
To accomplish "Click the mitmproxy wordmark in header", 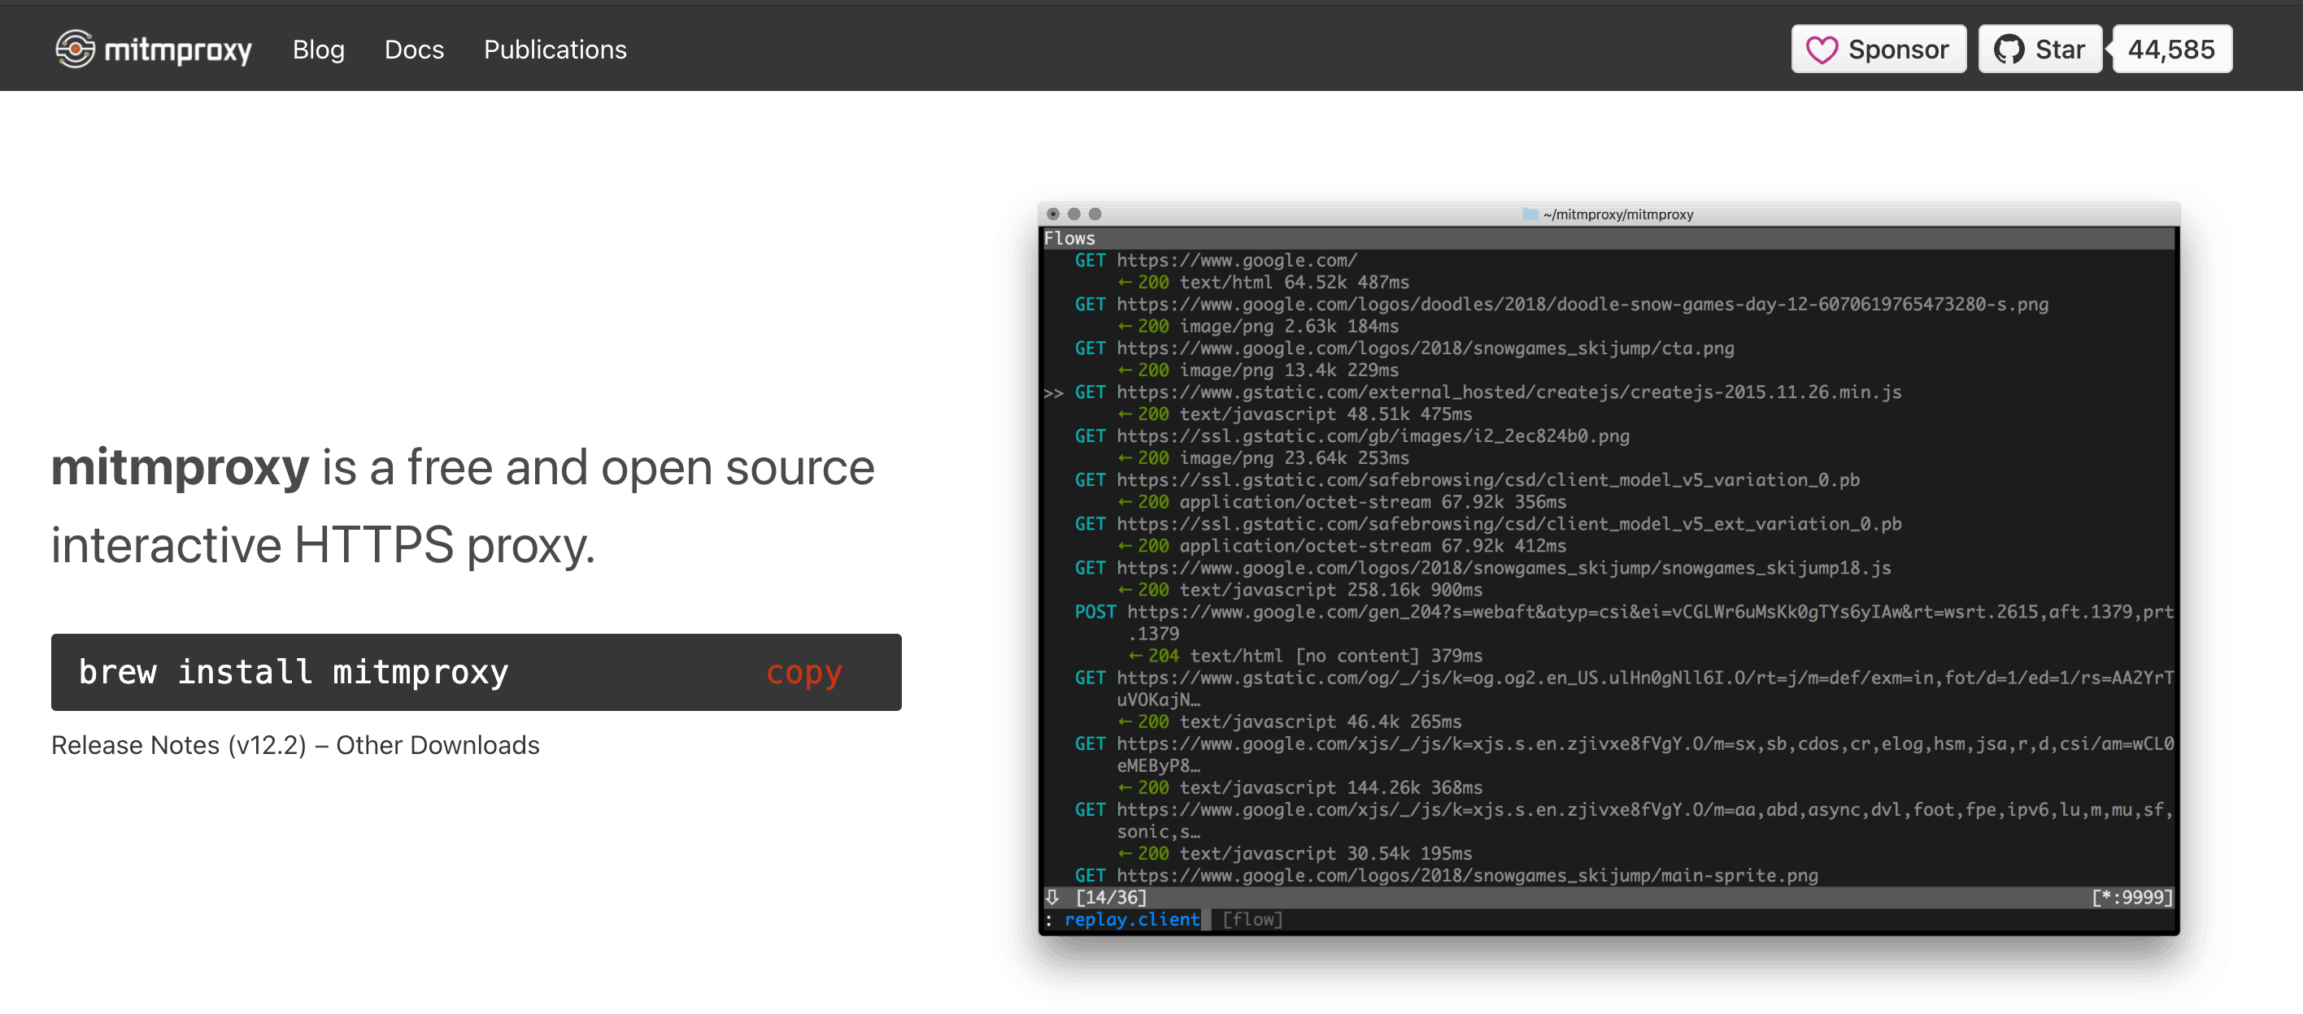I will (178, 50).
